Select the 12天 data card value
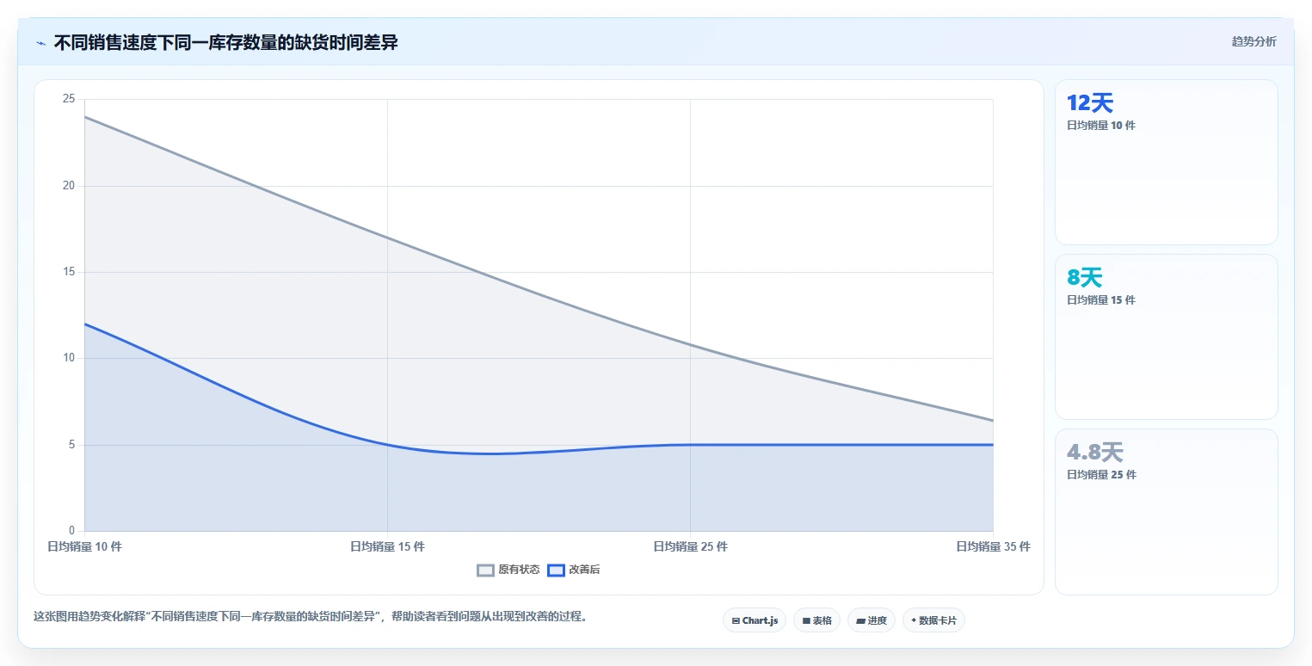The height and width of the screenshot is (666, 1312). click(1090, 103)
